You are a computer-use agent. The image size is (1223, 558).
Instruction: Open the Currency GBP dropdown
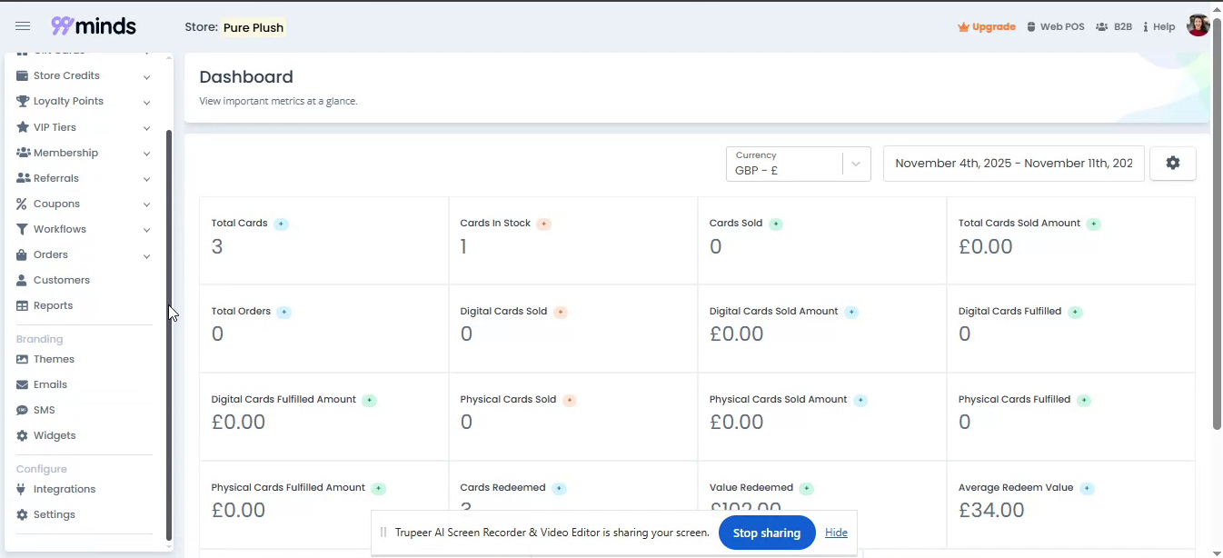coord(798,164)
